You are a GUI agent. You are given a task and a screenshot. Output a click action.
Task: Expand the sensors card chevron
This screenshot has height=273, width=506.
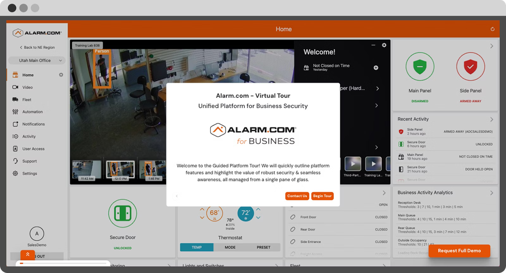pyautogui.click(x=384, y=193)
